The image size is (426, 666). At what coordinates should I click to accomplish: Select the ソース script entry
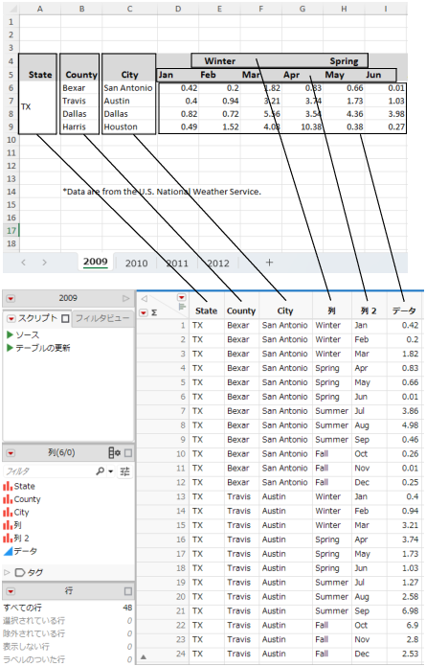28,335
